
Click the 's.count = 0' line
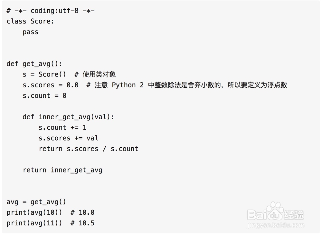[x=44, y=95]
